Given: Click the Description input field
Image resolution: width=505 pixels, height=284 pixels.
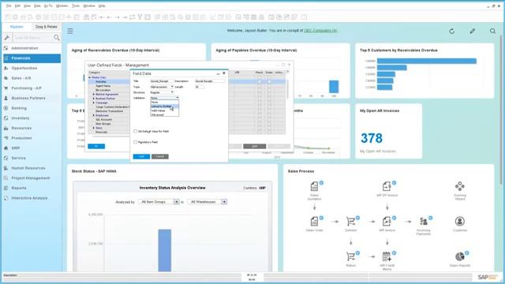Looking at the screenshot, I should point(210,81).
